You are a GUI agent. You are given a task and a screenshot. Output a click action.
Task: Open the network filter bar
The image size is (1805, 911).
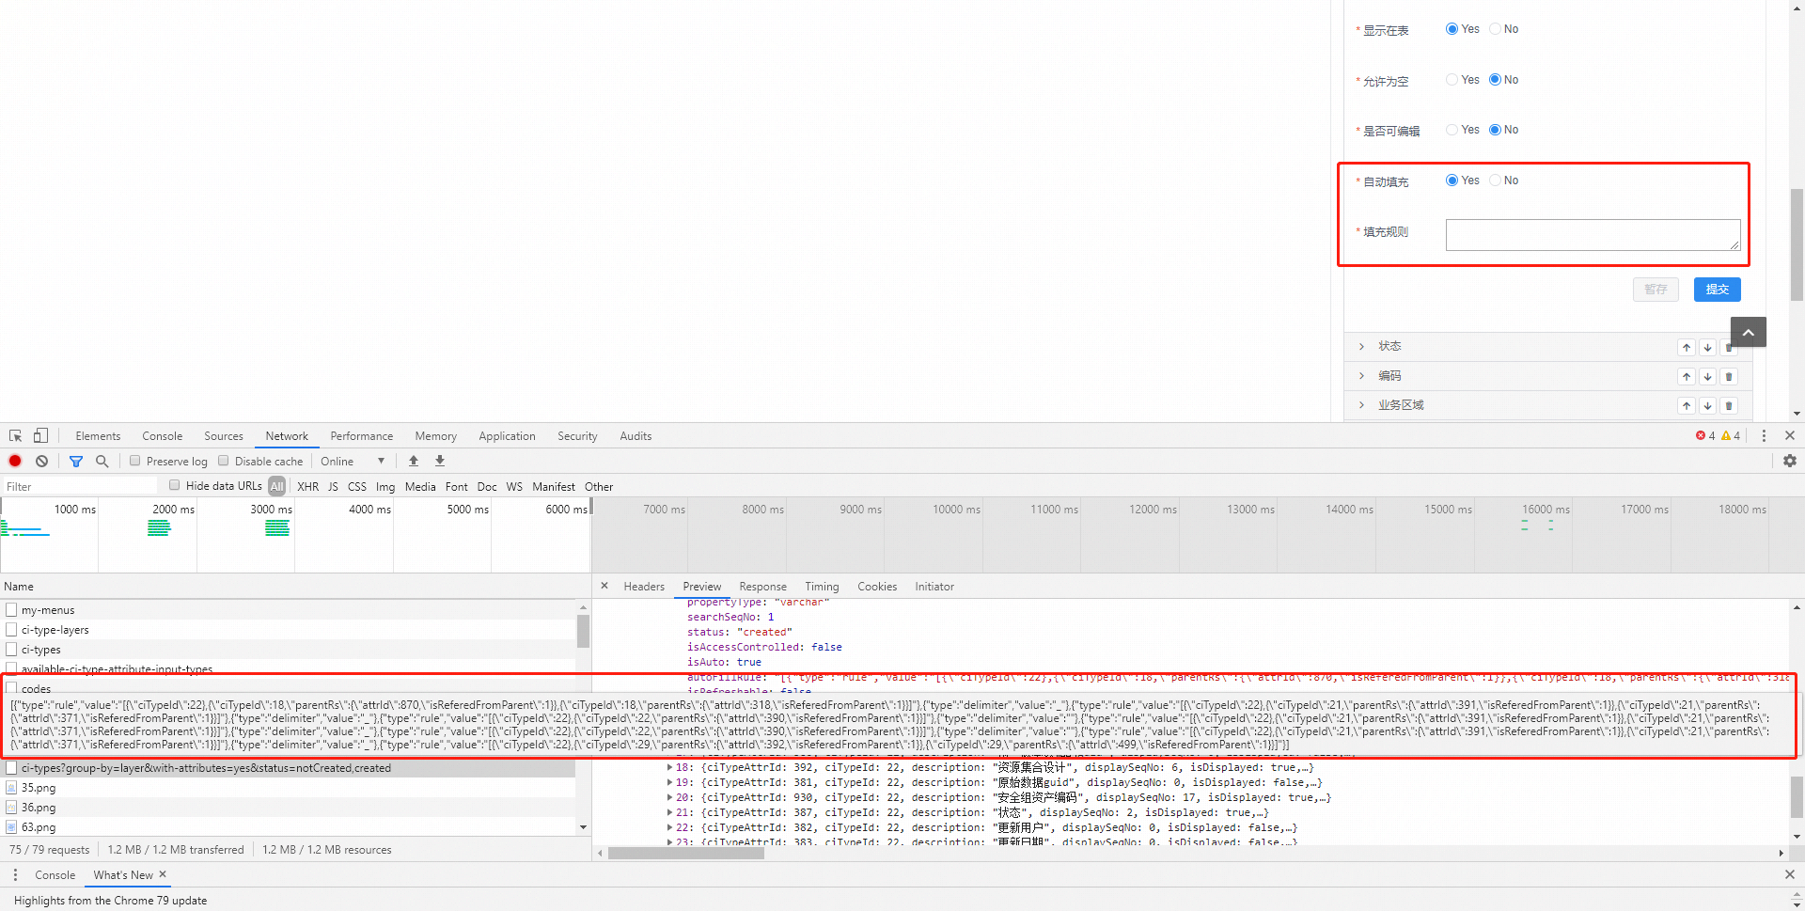click(x=76, y=461)
